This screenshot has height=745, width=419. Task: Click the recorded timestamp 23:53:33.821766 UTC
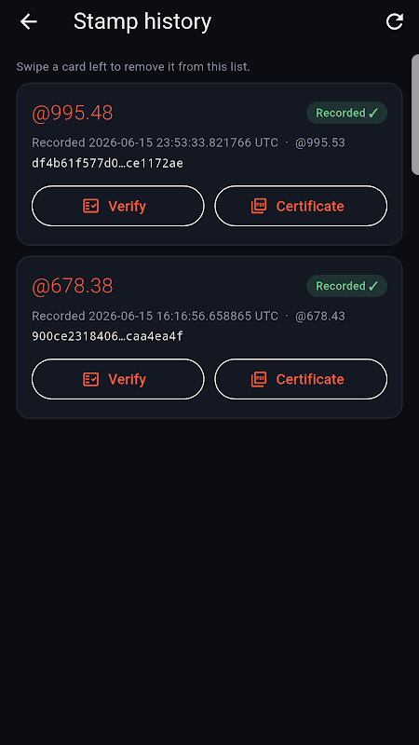(212, 142)
